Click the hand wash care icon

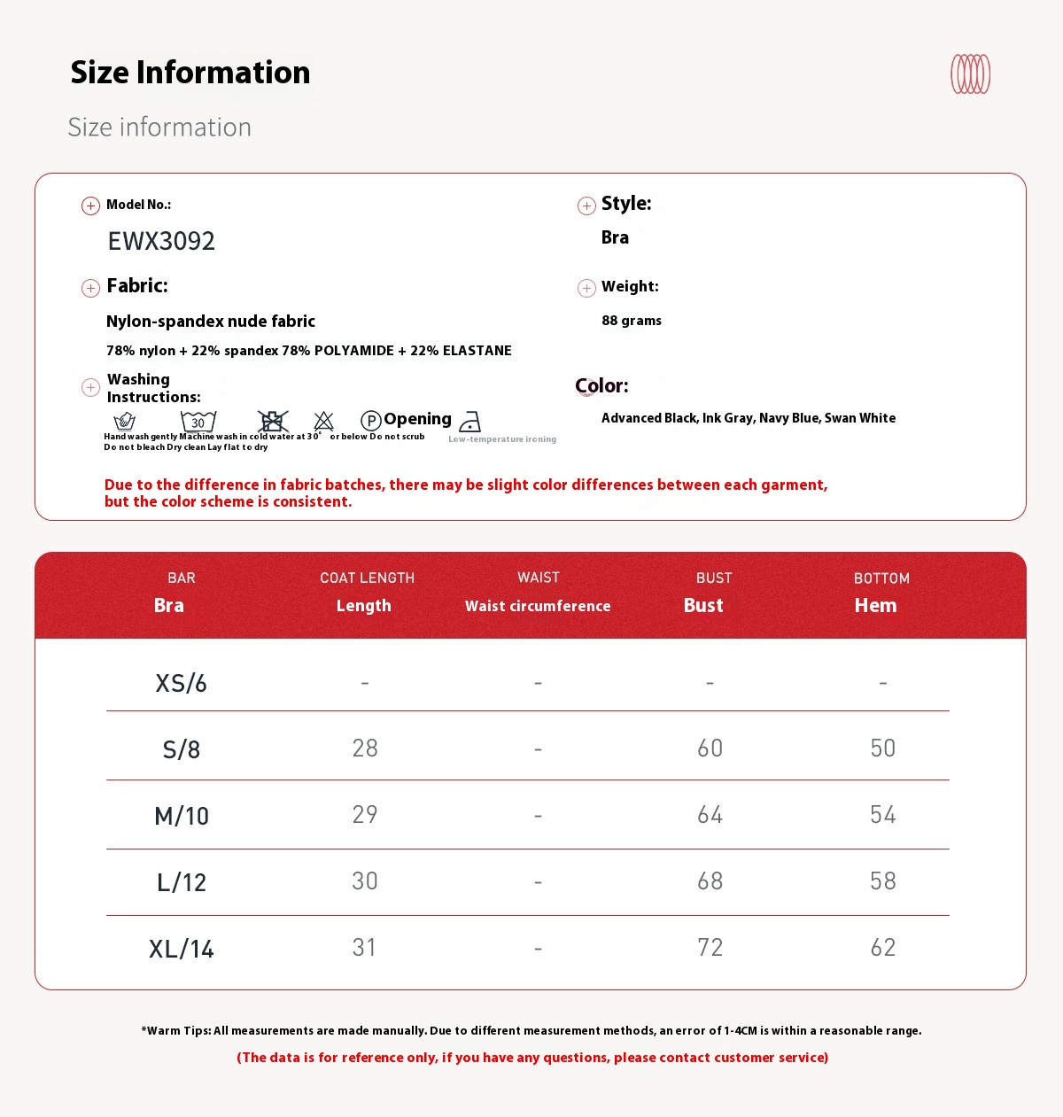pos(125,421)
